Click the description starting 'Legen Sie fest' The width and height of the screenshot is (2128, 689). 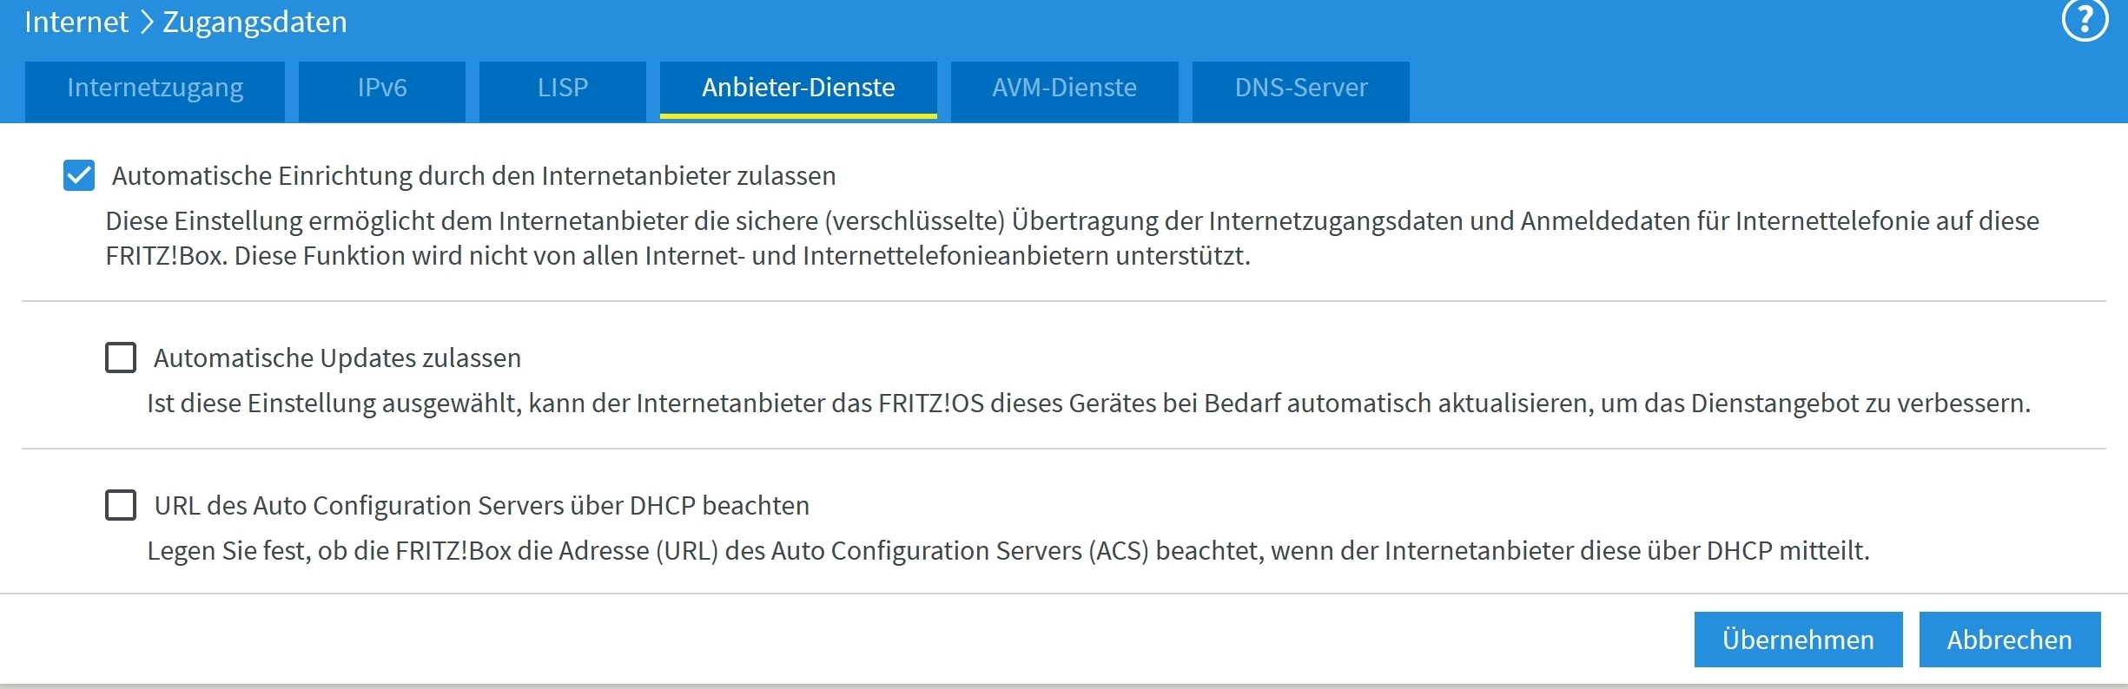pyautogui.click(x=1008, y=551)
